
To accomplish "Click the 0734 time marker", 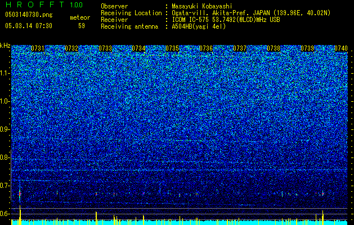I will click(138, 48).
